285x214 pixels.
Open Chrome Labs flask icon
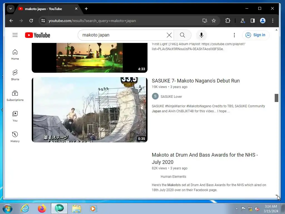pyautogui.click(x=242, y=21)
